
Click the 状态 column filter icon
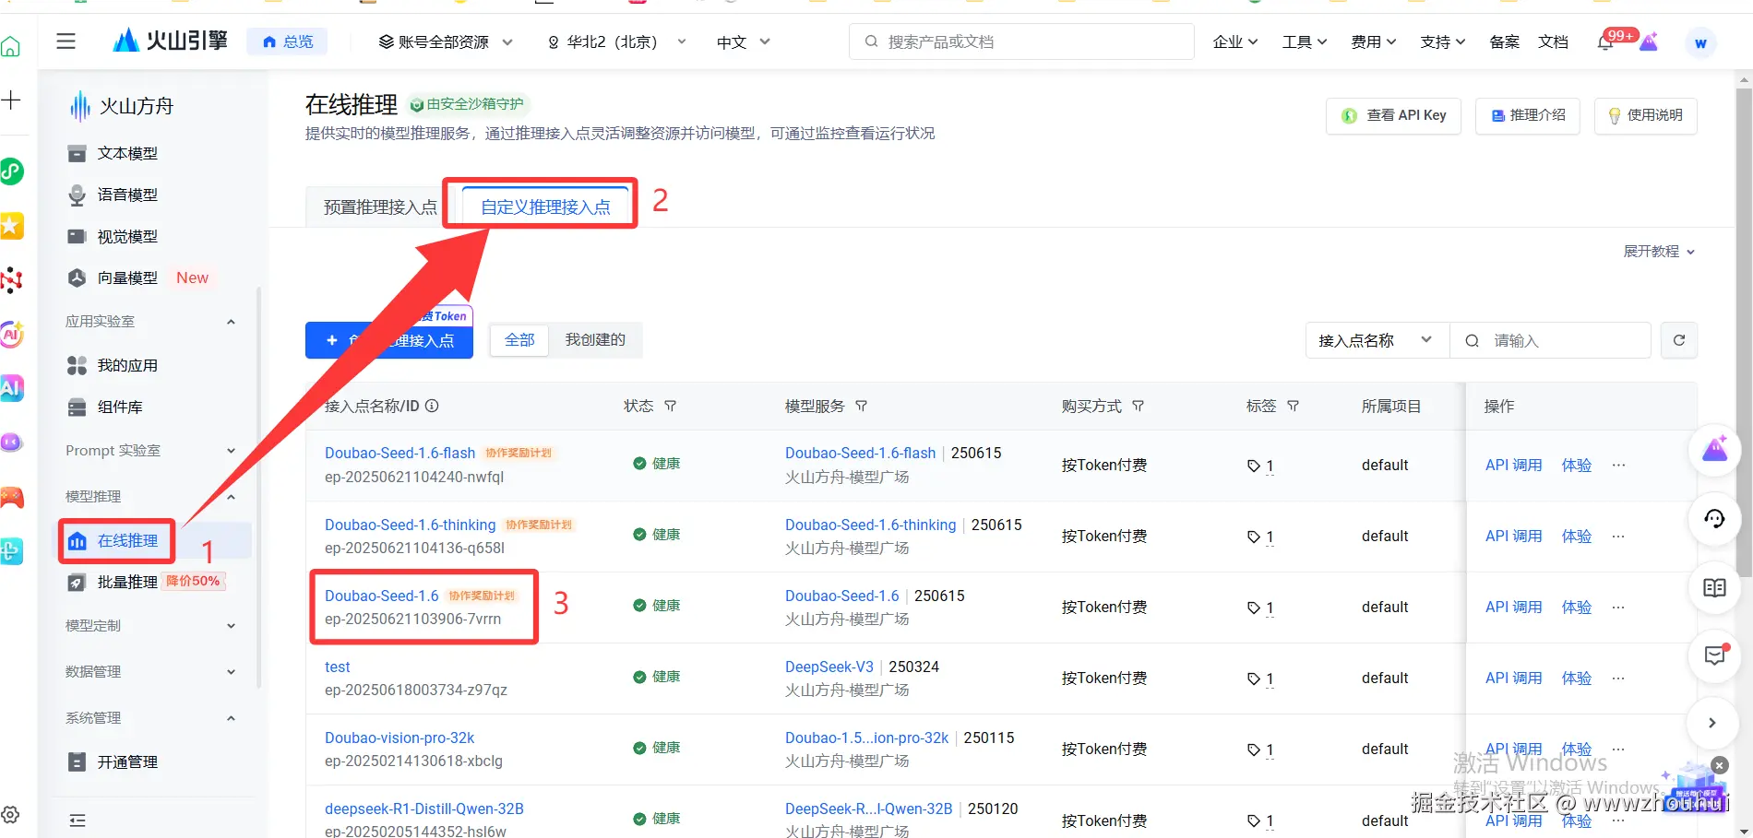coord(671,407)
